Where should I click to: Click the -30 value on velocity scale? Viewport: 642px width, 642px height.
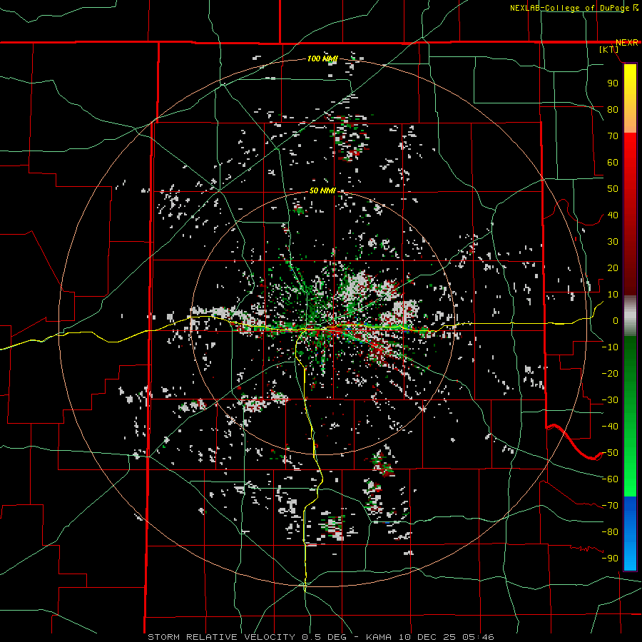[610, 400]
